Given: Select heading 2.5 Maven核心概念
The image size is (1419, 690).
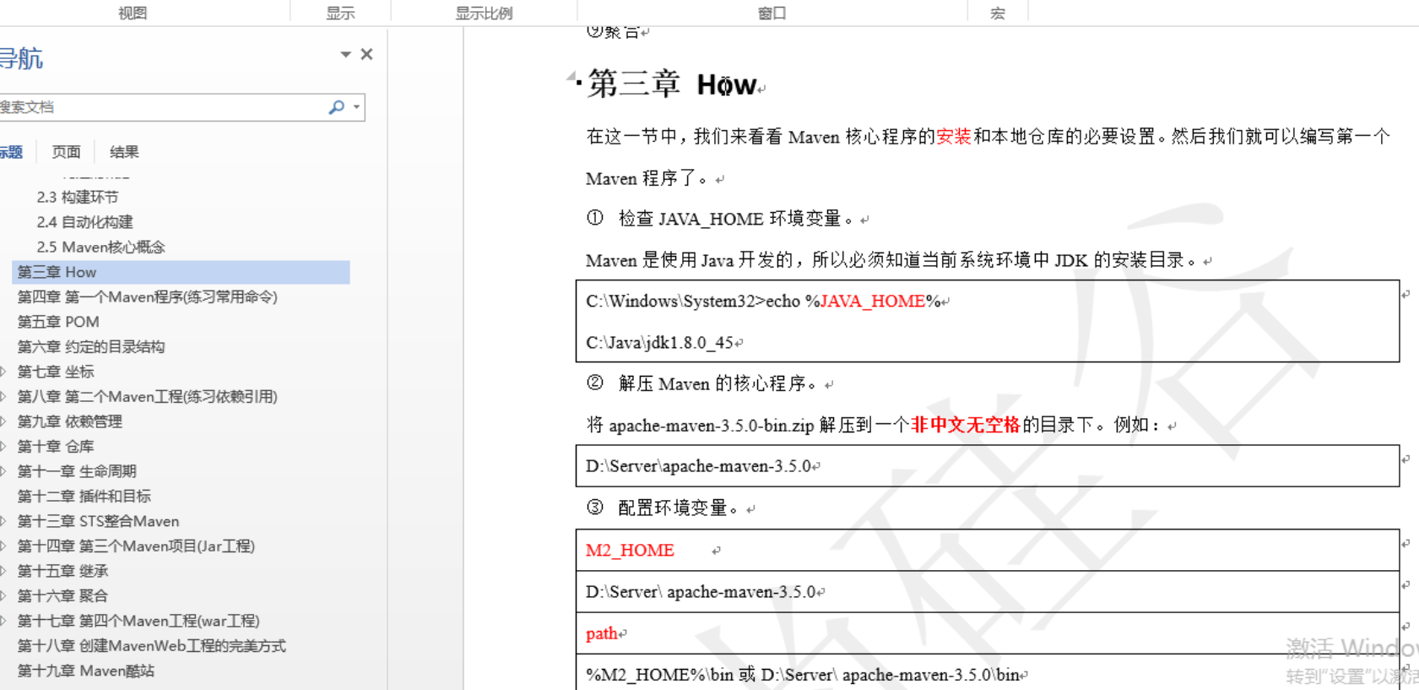Looking at the screenshot, I should [x=100, y=247].
